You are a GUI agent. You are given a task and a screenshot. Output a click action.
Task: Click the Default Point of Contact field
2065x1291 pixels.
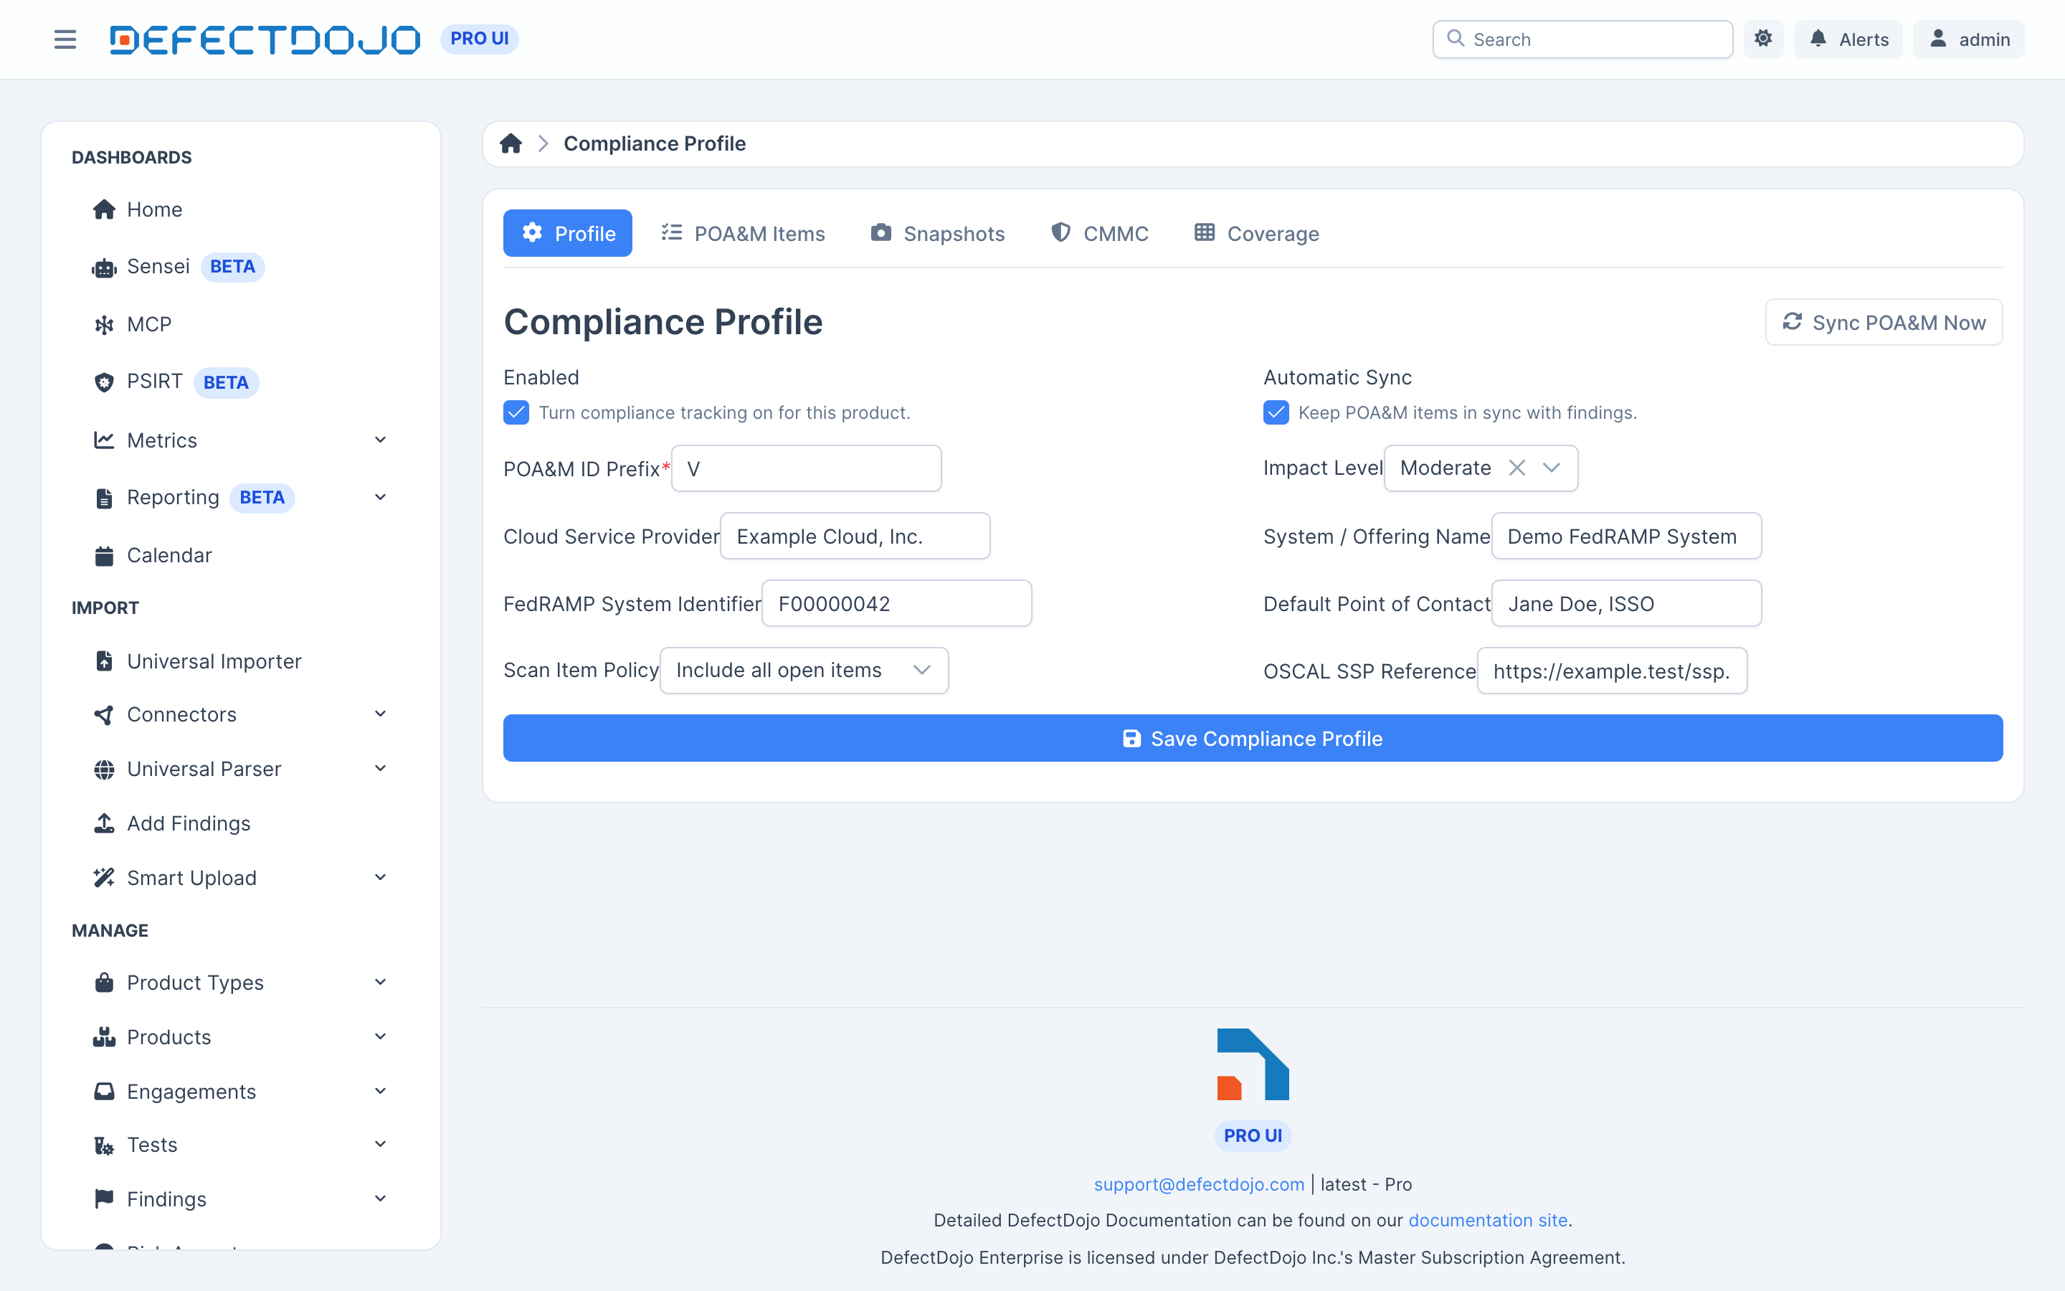(1626, 604)
